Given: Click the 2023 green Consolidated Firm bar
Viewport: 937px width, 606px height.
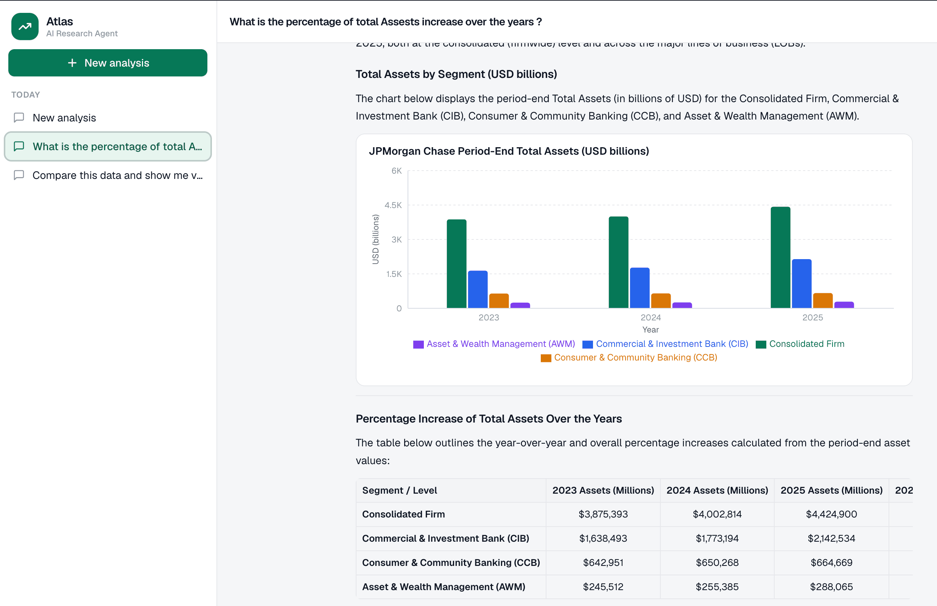Looking at the screenshot, I should (456, 264).
